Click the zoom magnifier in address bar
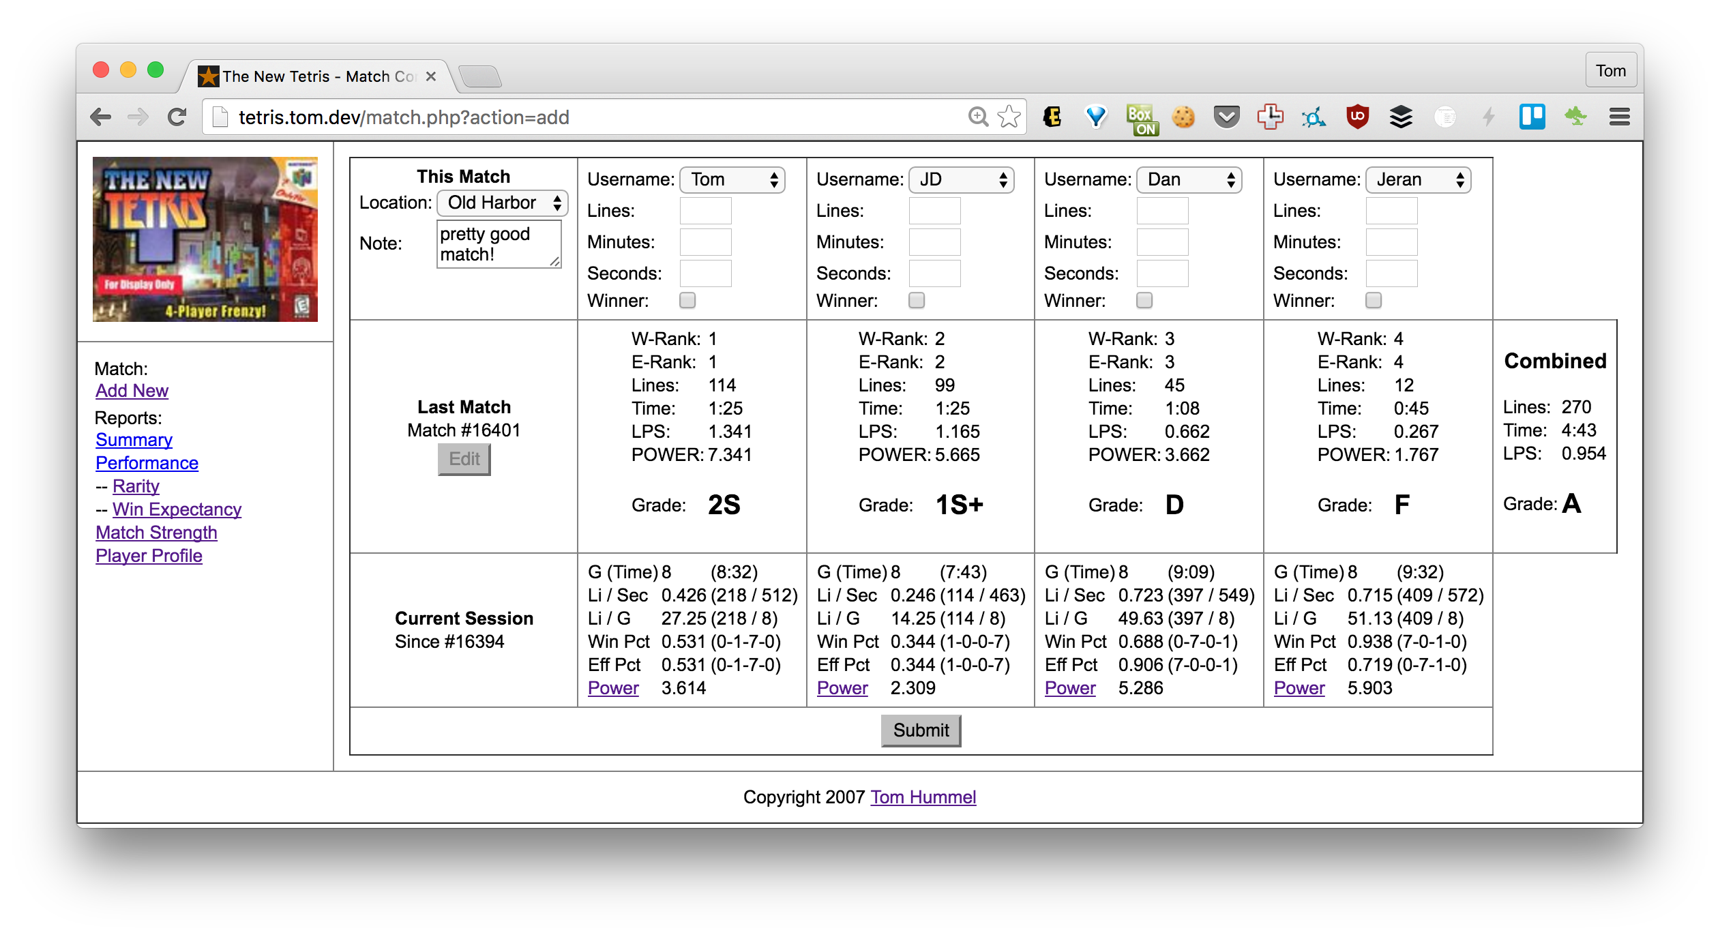This screenshot has width=1720, height=937. tap(978, 117)
